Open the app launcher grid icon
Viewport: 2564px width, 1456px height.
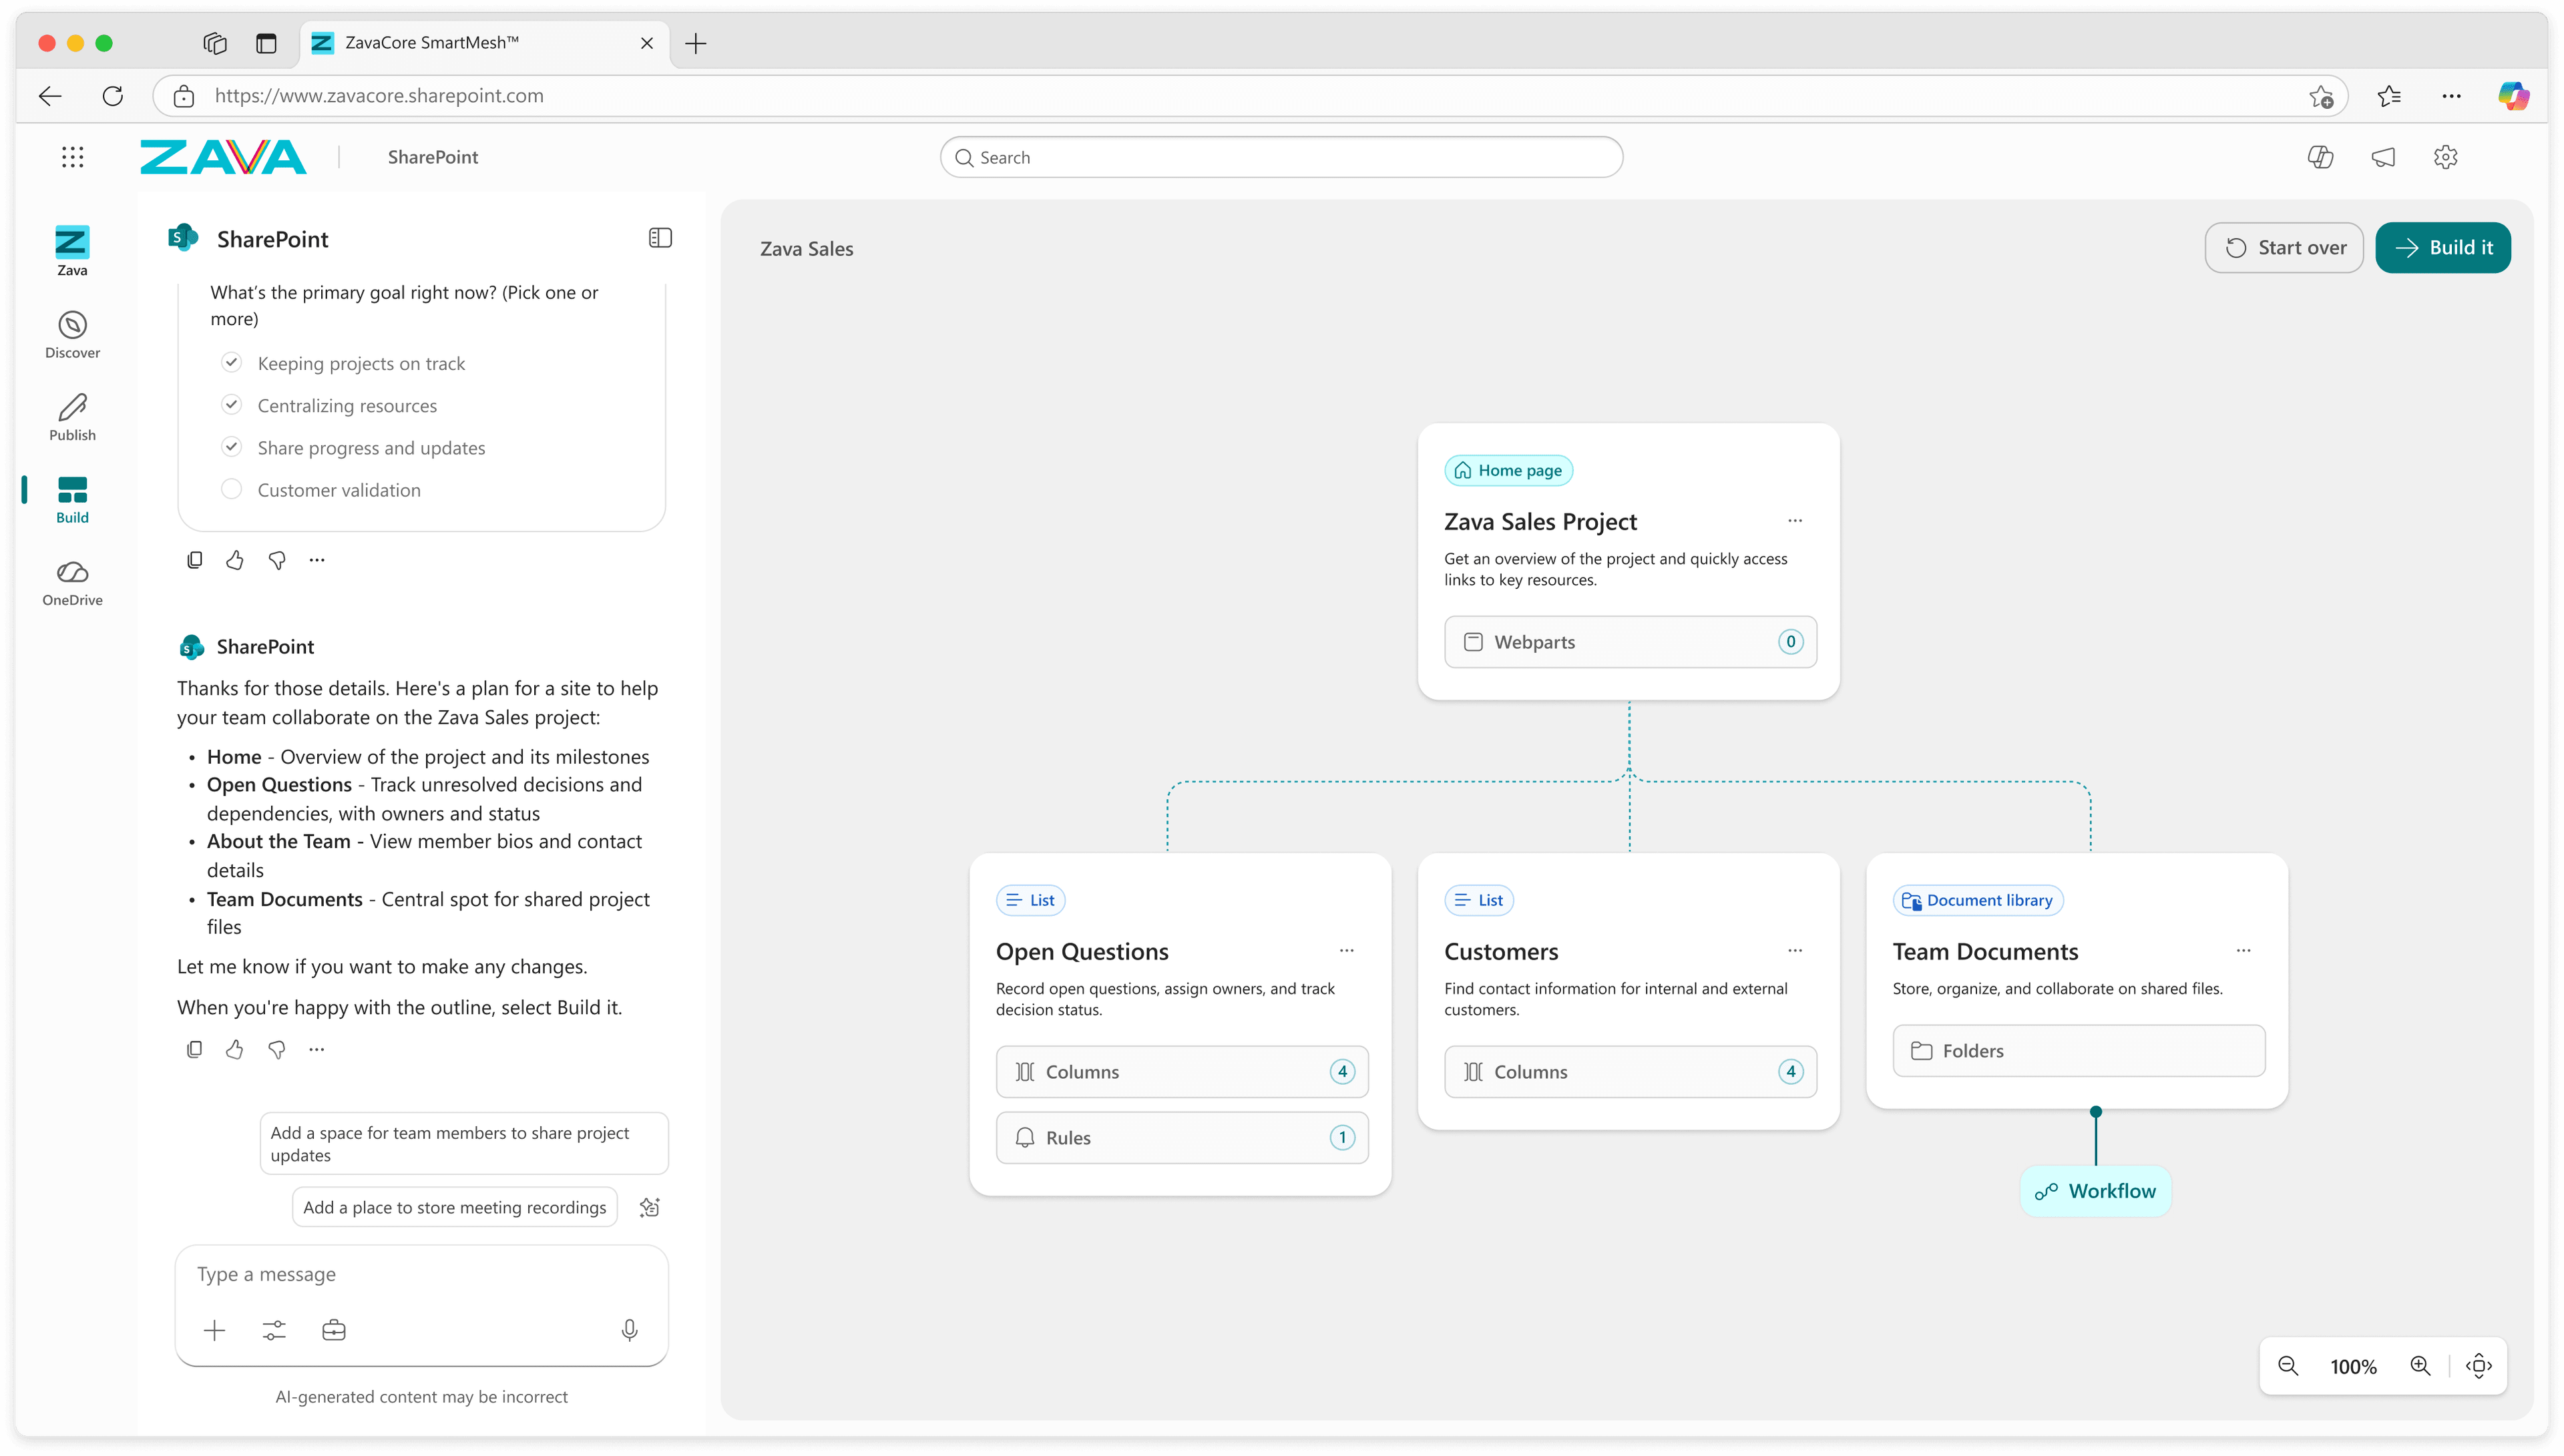[72, 157]
